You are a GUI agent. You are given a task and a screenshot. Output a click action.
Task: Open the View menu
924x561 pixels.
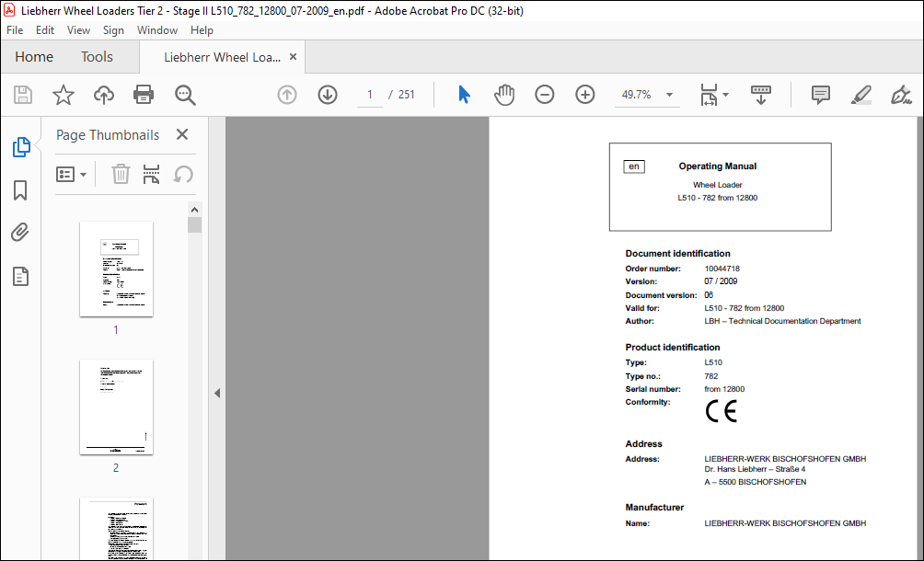tap(78, 30)
